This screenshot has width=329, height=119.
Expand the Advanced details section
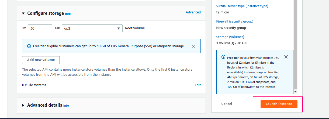(x=23, y=106)
